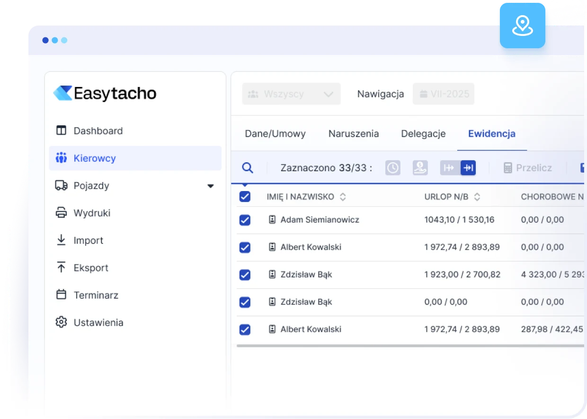Switch to the Naruszenia tab
This screenshot has height=419, width=587.
click(x=354, y=134)
